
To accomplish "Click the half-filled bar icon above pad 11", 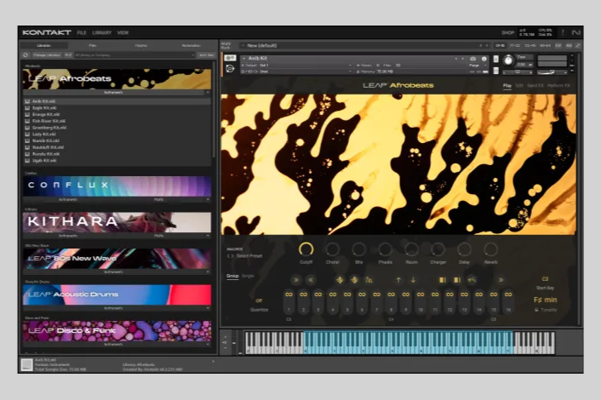I will click(x=443, y=280).
